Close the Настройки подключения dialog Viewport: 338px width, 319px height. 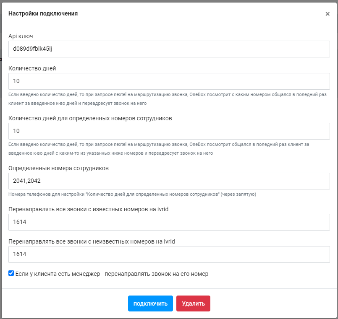pyautogui.click(x=328, y=14)
